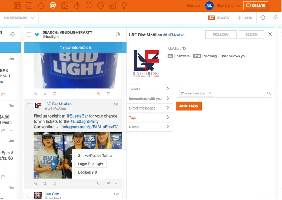Click the FOLLOW button

tap(221, 35)
